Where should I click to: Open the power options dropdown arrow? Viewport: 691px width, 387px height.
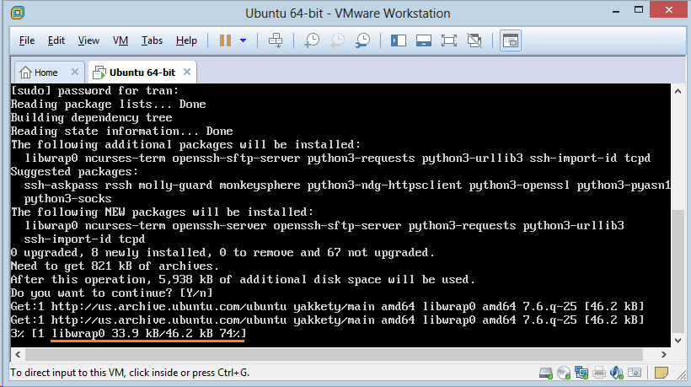click(x=243, y=40)
